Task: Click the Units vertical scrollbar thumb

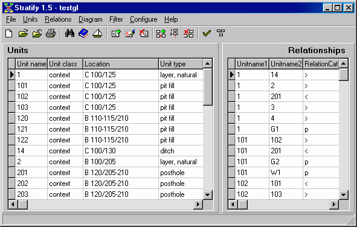Action: tap(207, 87)
